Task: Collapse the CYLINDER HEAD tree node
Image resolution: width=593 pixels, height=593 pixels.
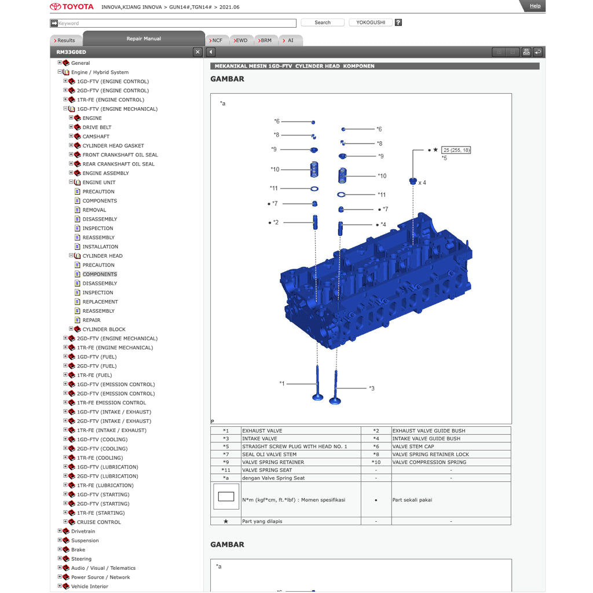Action: [70, 255]
